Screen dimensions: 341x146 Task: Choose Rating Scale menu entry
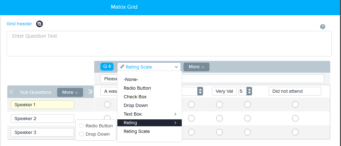(x=136, y=131)
